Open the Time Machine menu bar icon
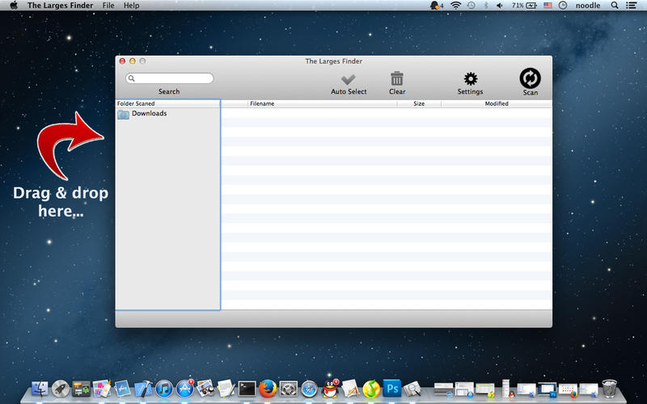647x404 pixels. [472, 6]
